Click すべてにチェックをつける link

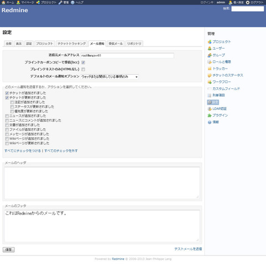tap(23, 151)
